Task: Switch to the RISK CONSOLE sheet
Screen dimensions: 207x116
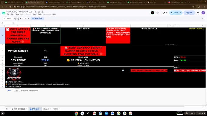Action: 19,109
